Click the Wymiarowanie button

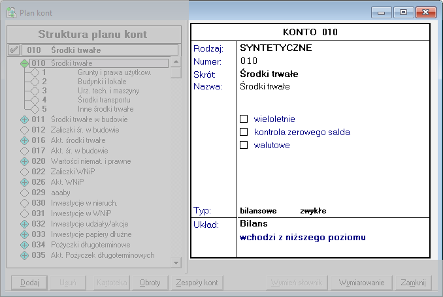[x=361, y=283]
